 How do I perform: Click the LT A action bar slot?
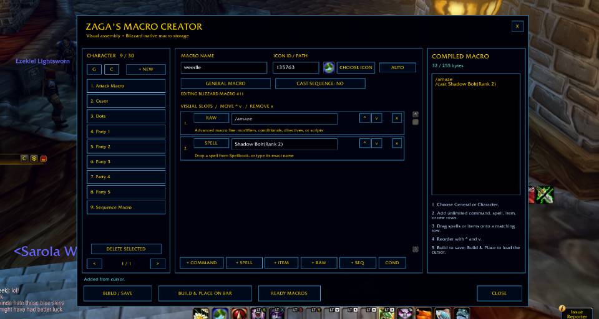pyautogui.click(x=258, y=313)
